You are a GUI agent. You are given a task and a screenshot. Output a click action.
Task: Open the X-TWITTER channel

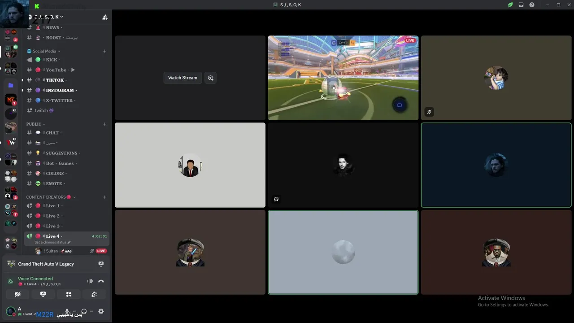click(66, 100)
